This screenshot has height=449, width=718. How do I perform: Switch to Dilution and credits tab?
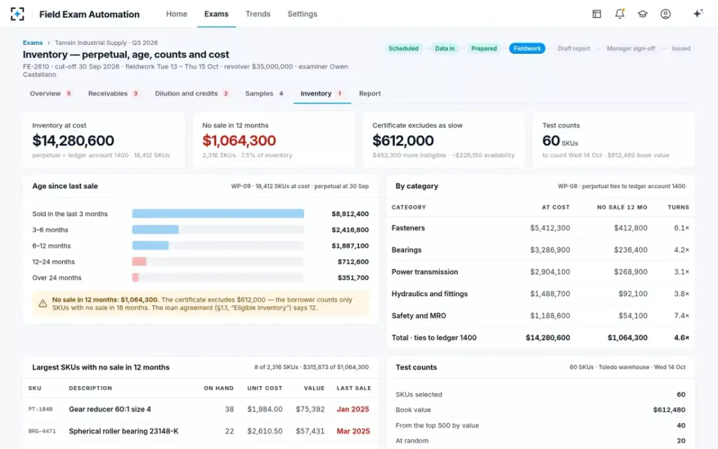192,93
